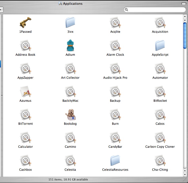Select the Celestia icon
188x183 pixels.
pos(70,160)
